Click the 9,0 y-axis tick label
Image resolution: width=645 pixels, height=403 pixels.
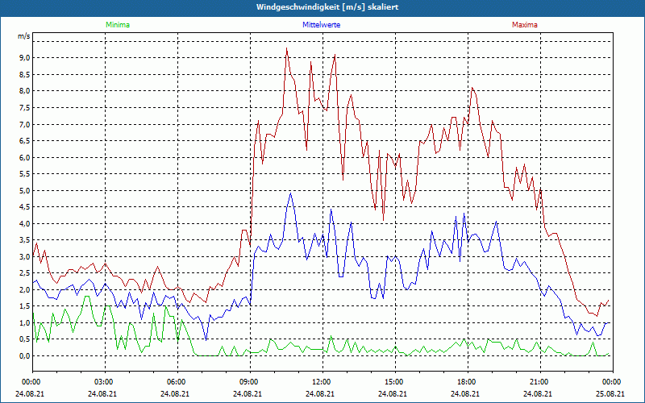pyautogui.click(x=23, y=58)
